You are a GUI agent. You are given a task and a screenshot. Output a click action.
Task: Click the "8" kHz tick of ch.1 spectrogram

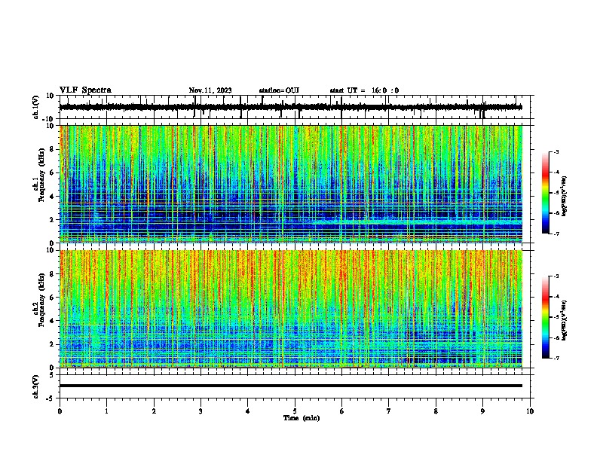53,149
